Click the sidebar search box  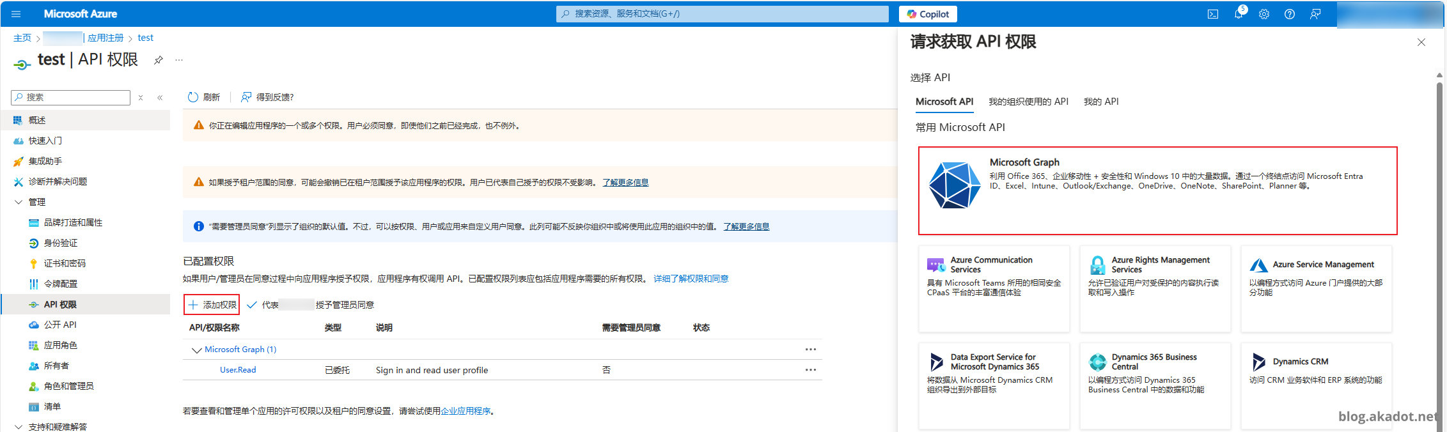point(71,97)
